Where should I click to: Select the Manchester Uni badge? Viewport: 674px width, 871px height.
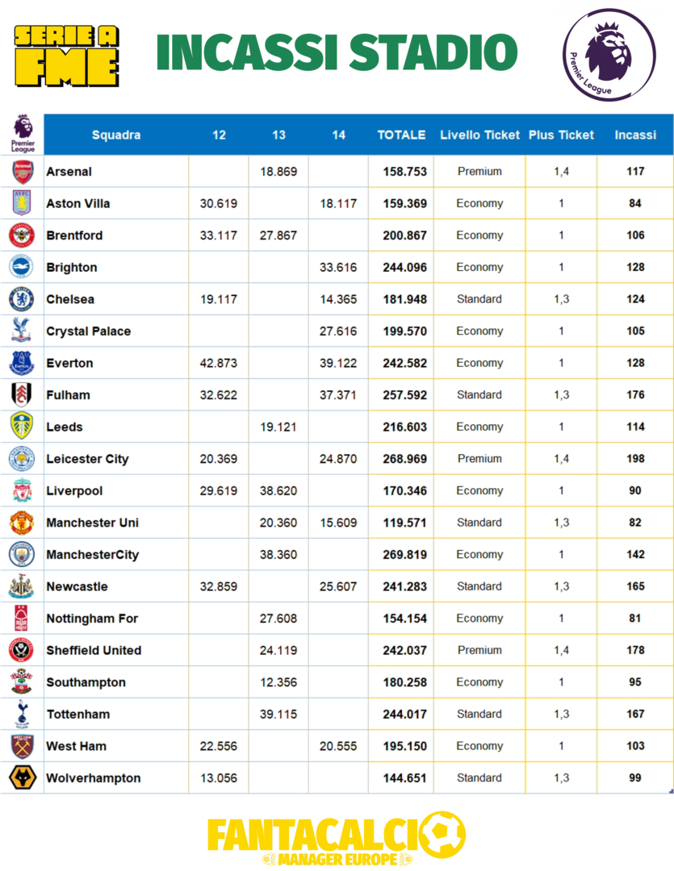point(22,523)
